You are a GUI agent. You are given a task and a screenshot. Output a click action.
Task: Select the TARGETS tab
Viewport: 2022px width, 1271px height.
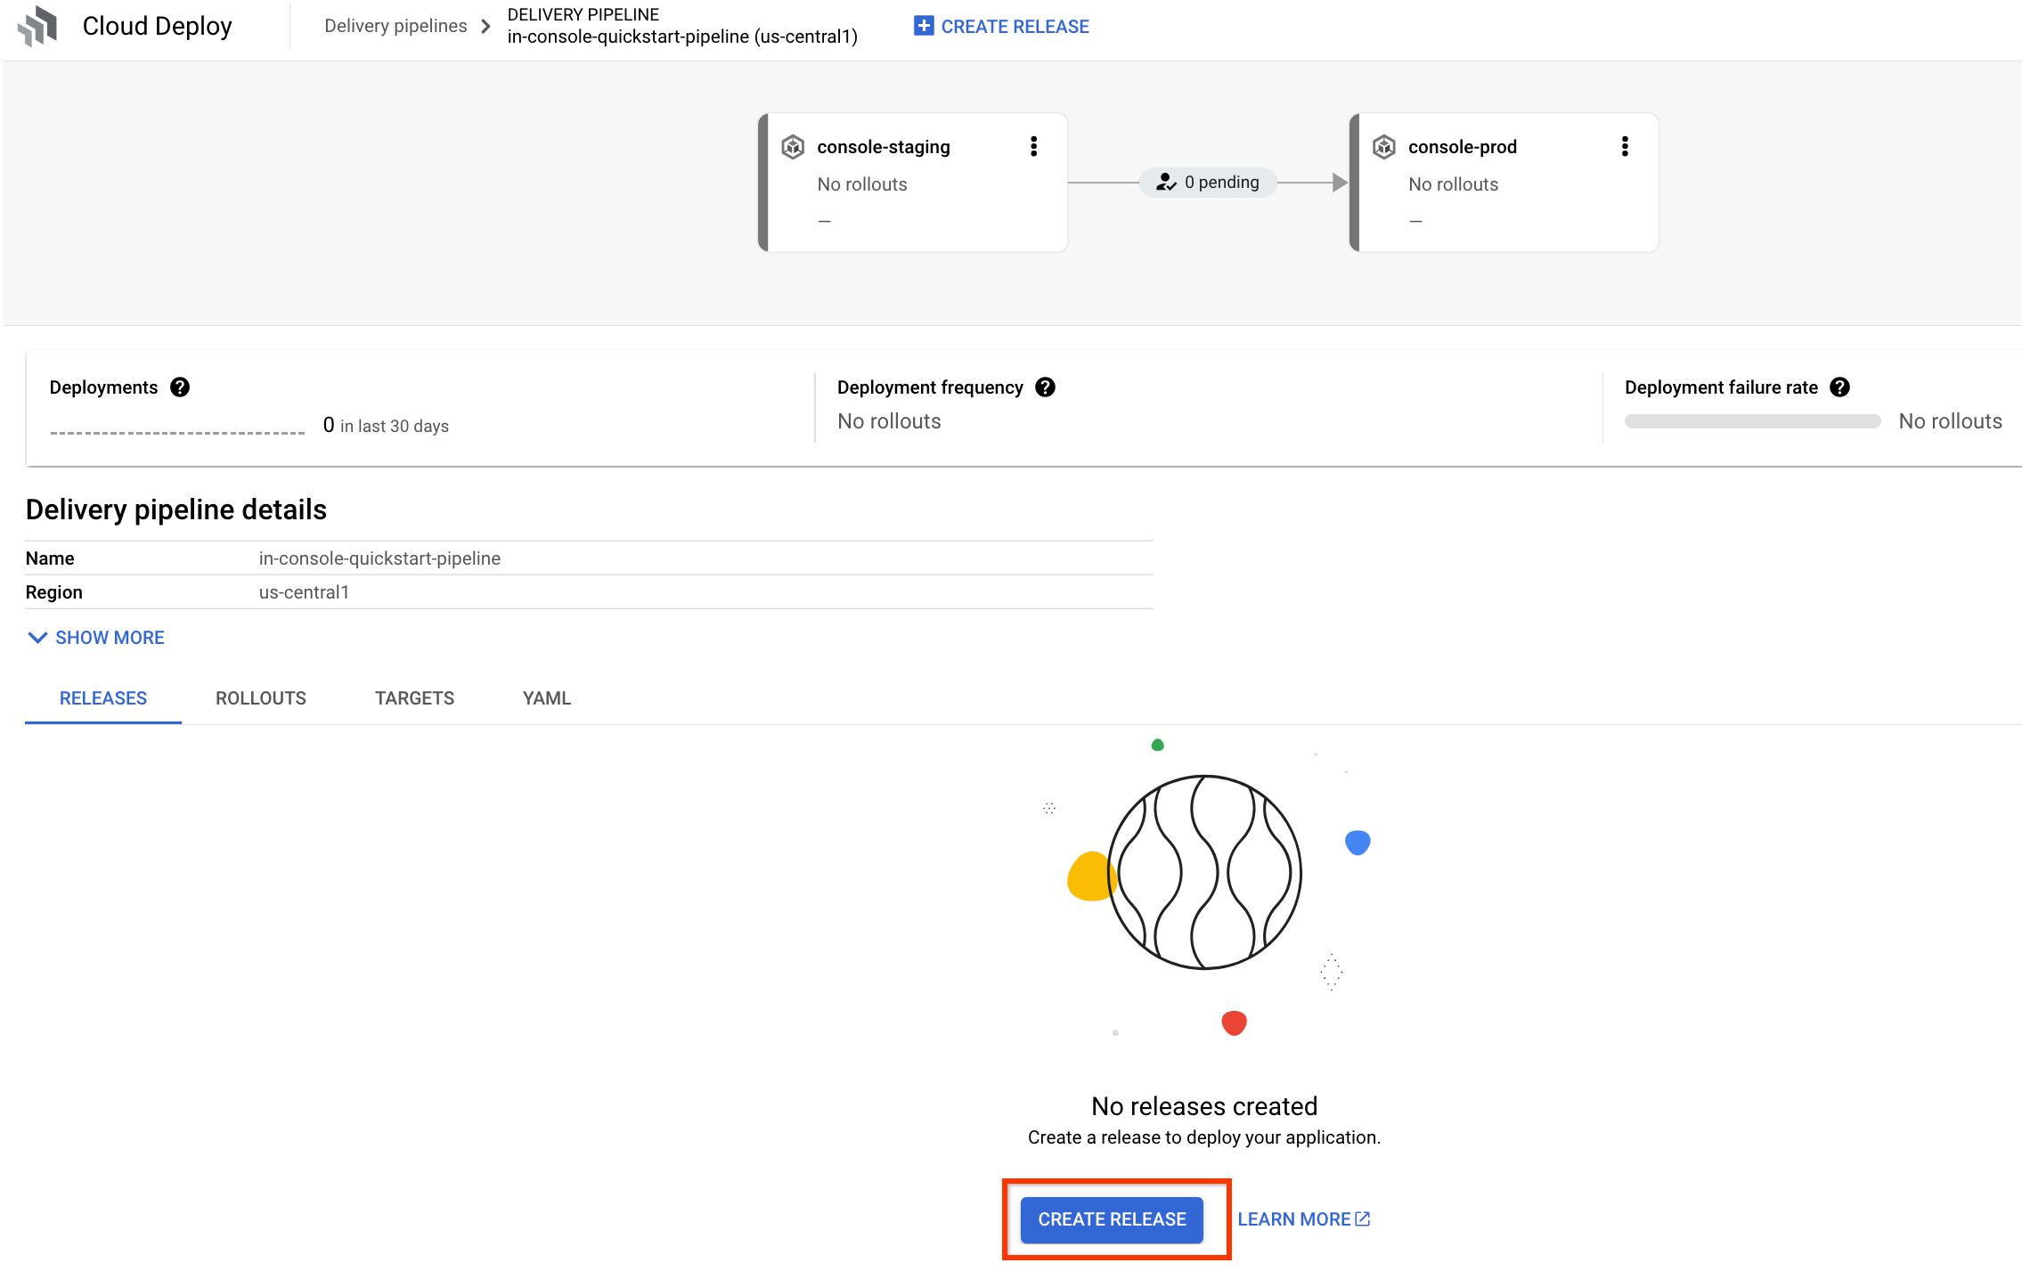tap(413, 697)
